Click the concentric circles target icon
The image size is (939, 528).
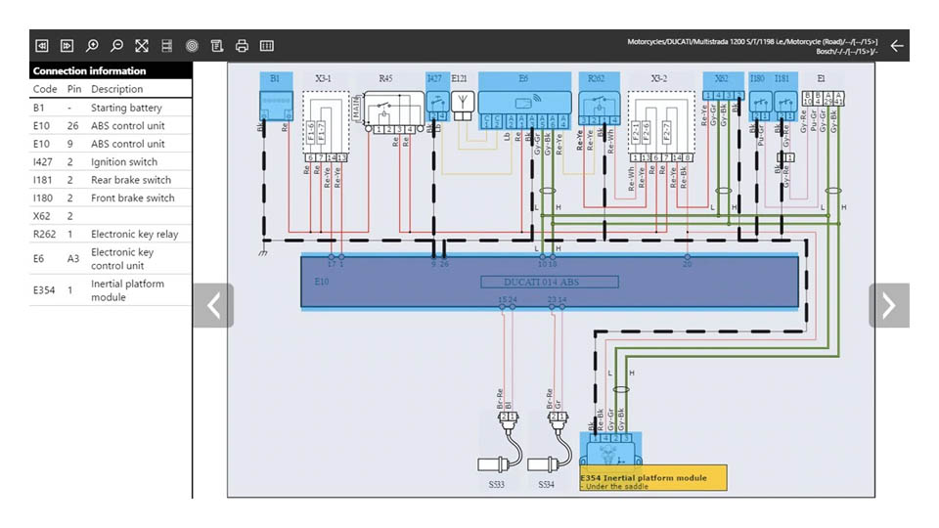point(192,46)
